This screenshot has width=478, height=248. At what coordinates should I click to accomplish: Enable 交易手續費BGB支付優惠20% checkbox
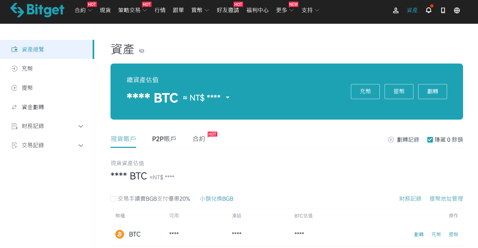[113, 199]
